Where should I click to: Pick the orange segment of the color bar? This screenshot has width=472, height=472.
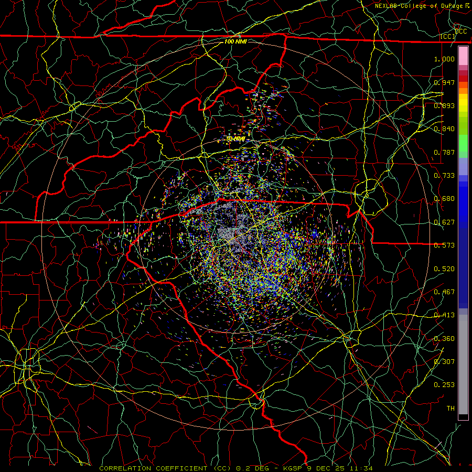(463, 91)
